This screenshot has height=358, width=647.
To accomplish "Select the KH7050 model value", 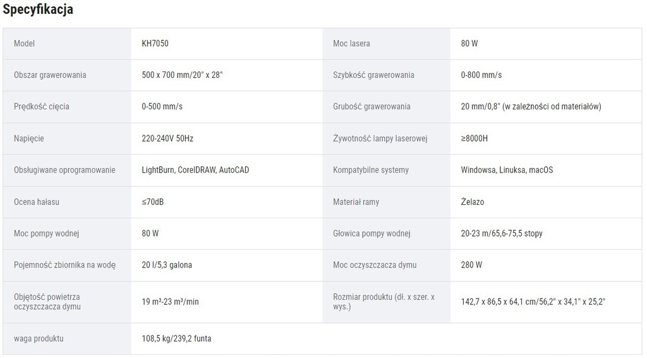I will click(x=155, y=44).
